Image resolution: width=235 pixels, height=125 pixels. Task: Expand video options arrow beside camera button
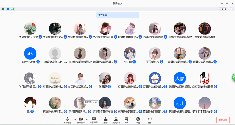coord(87,119)
